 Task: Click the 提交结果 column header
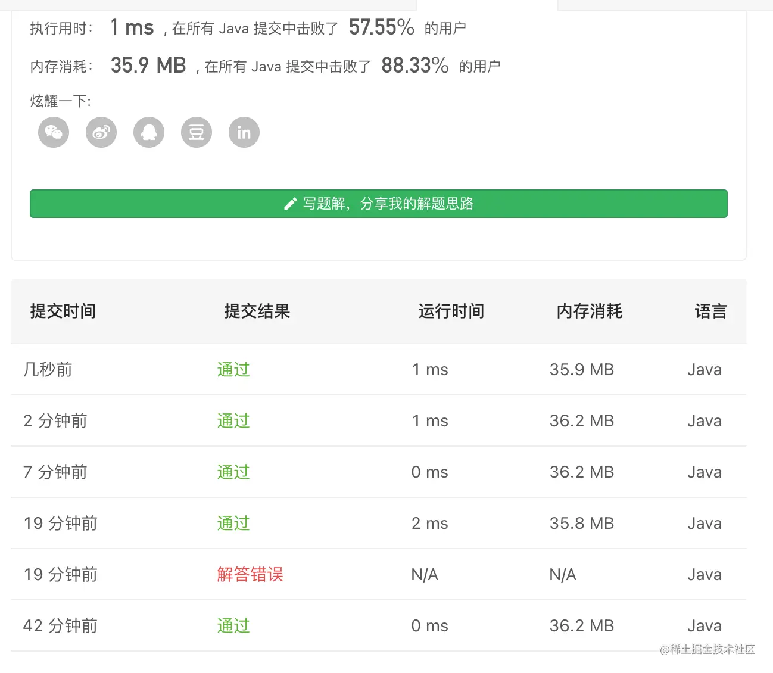(x=256, y=311)
